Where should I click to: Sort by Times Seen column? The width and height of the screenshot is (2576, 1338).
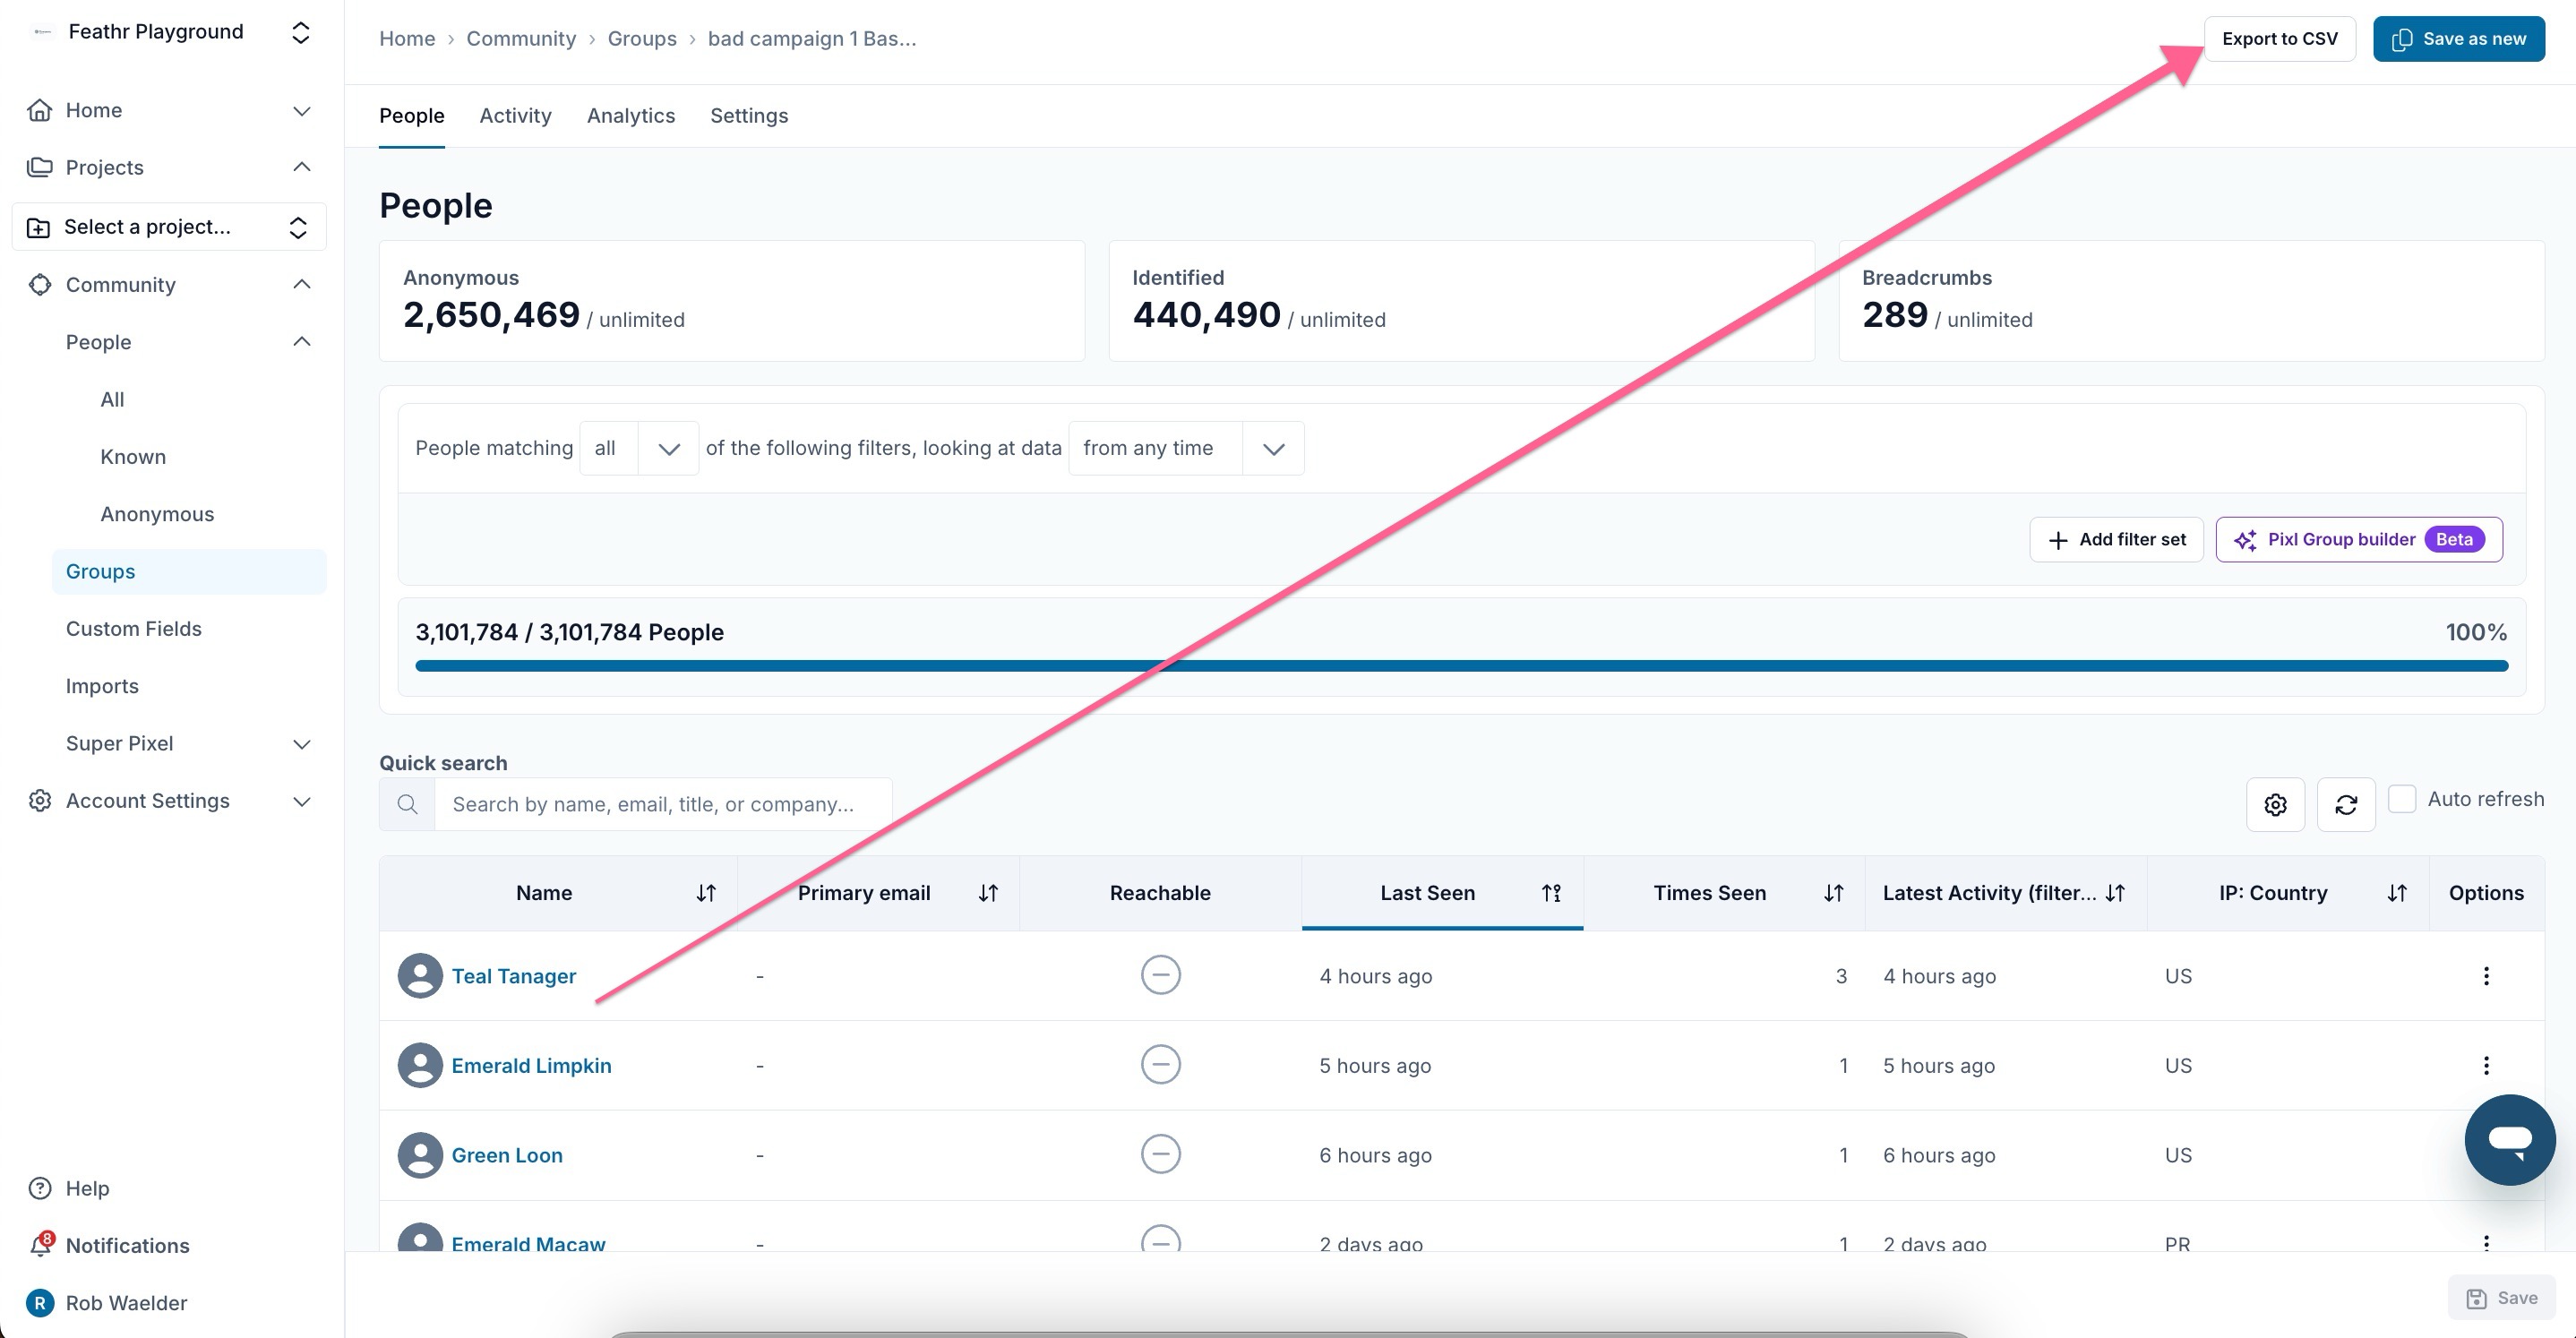[1833, 893]
